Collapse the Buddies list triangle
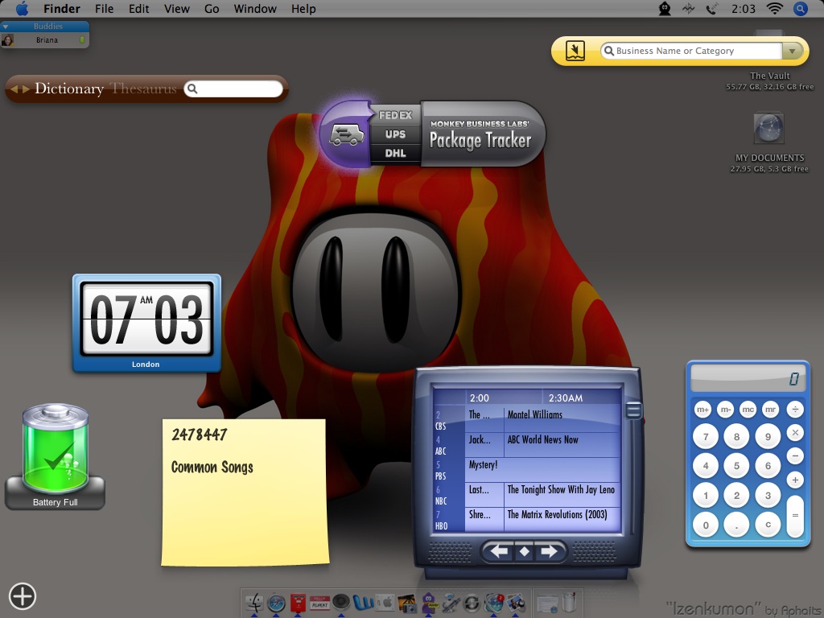Screen dimensions: 824x618 (x=6, y=27)
